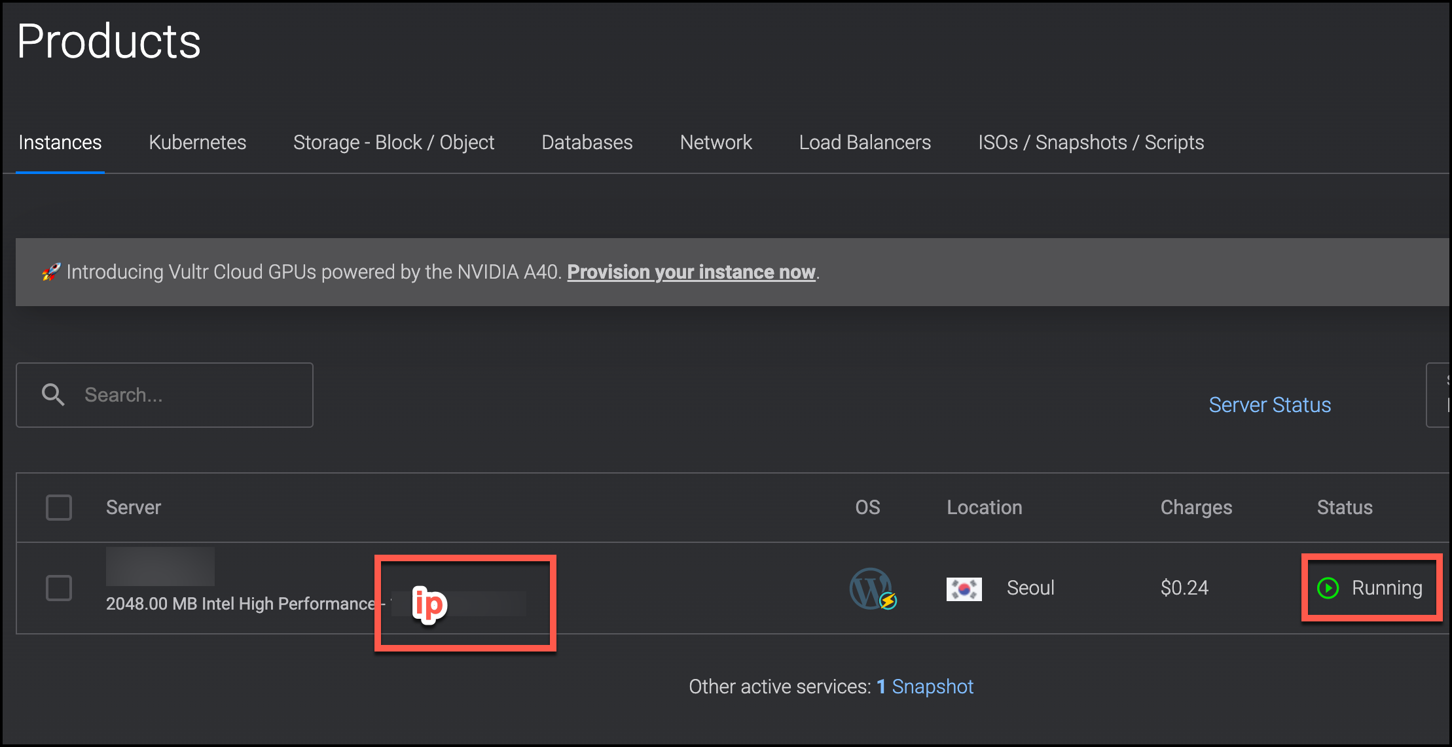The width and height of the screenshot is (1452, 747).
Task: Switch to the Kubernetes tab
Action: 197,142
